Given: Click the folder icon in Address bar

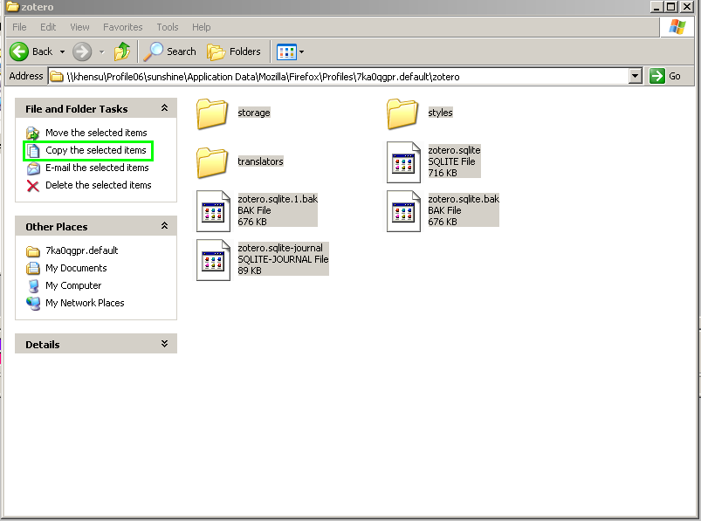Looking at the screenshot, I should pyautogui.click(x=57, y=77).
